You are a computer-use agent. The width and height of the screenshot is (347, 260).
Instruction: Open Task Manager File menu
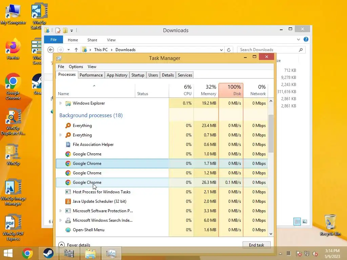click(61, 67)
